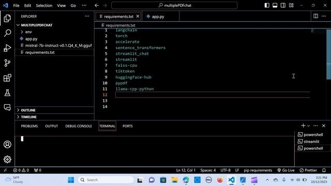
Task: Go back in navigation history
Action: pyautogui.click(x=97, y=6)
